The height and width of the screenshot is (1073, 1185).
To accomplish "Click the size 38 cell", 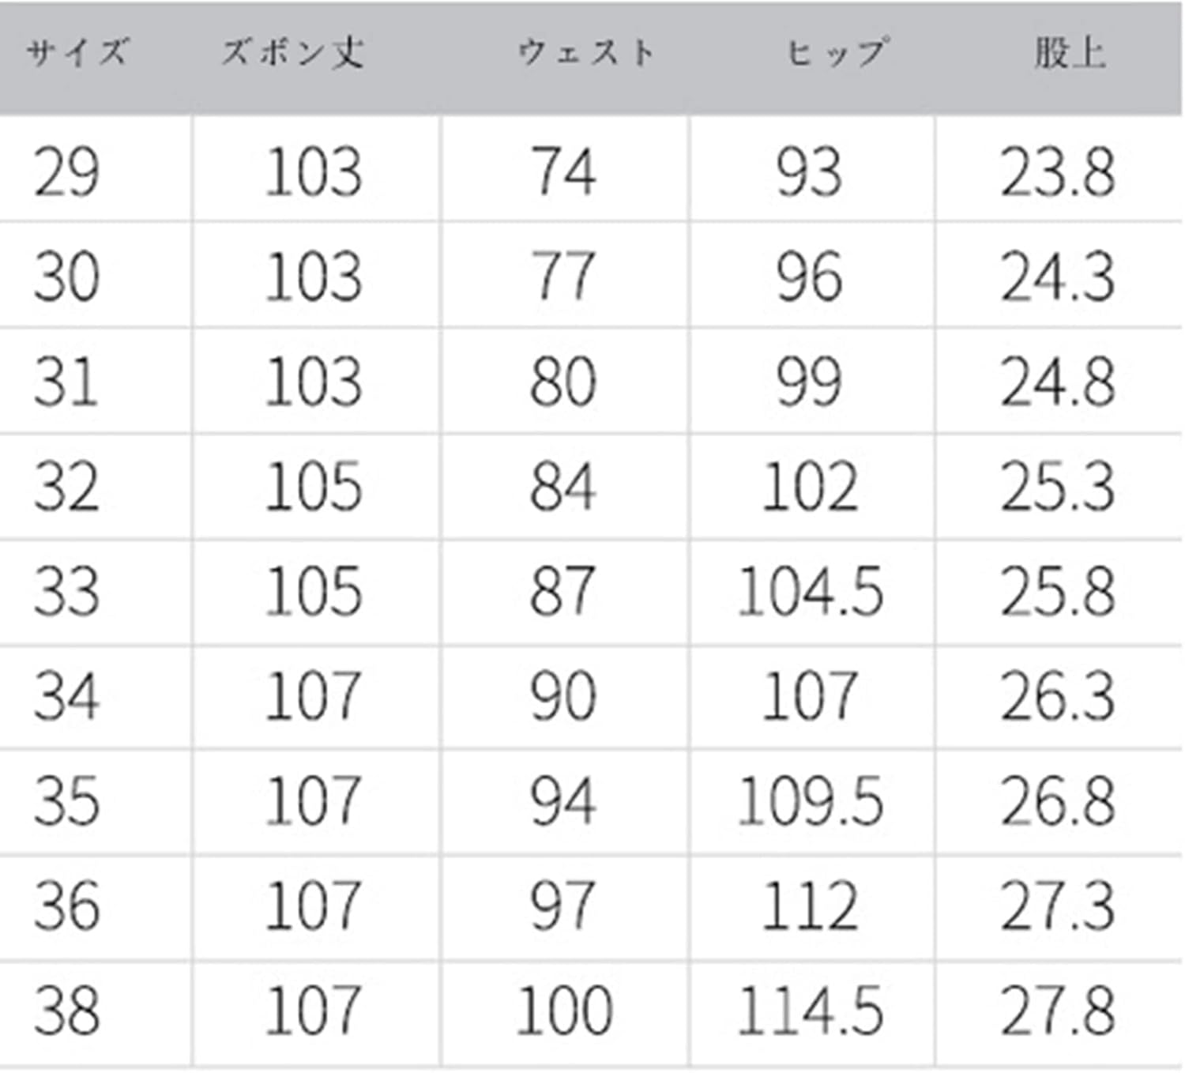I will click(x=66, y=1011).
